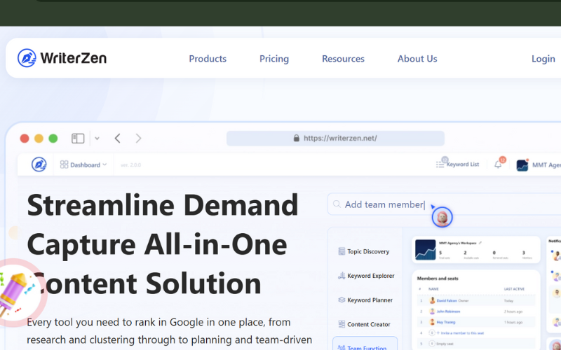Viewport: 561px width, 350px height.
Task: Open the Pricing page
Action: pyautogui.click(x=274, y=59)
